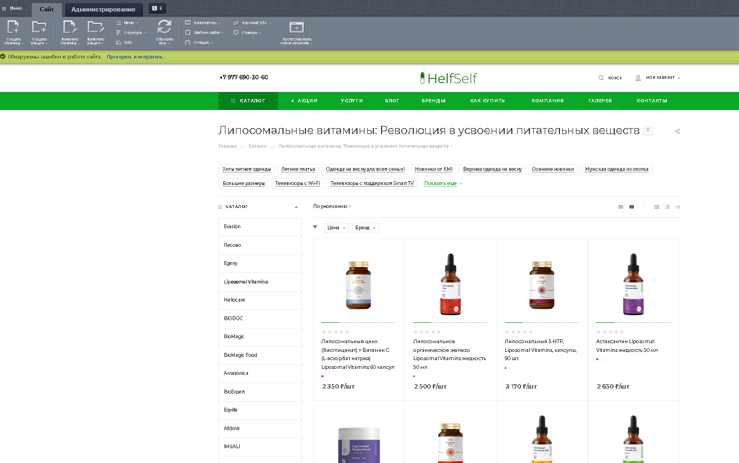This screenshot has height=463, width=739.
Task: Open the Бренд filter dropdown
Action: (366, 228)
